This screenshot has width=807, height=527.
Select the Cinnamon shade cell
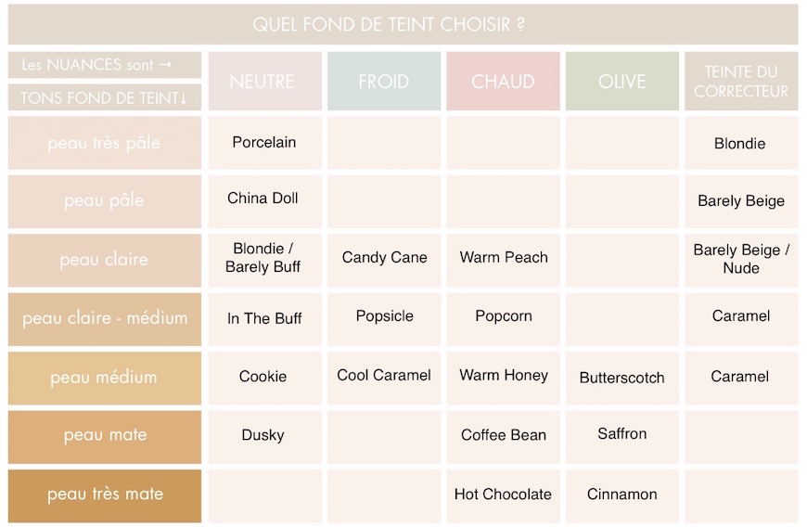[621, 495]
